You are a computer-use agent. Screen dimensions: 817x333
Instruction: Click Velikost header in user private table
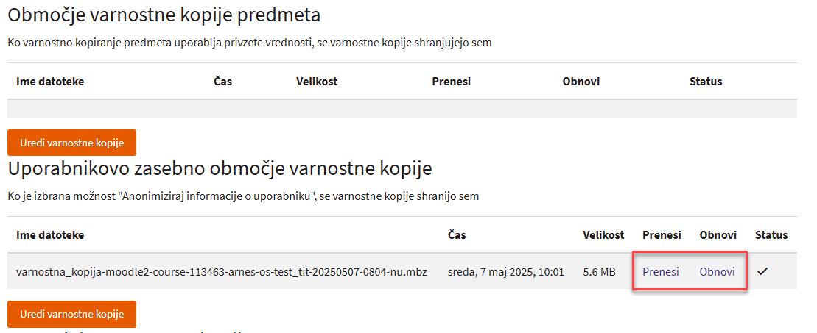[x=603, y=235]
